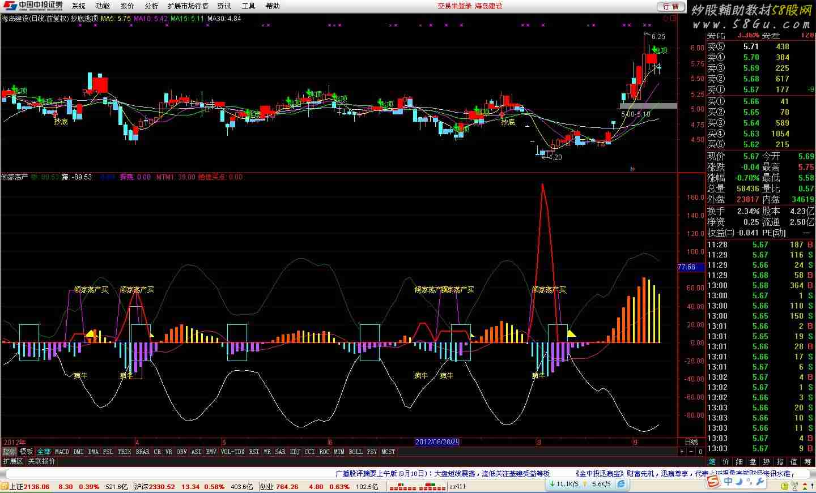Screen dimensions: 816x493
Task: Click the − zoom-out button below 日线
Action: click(x=691, y=452)
